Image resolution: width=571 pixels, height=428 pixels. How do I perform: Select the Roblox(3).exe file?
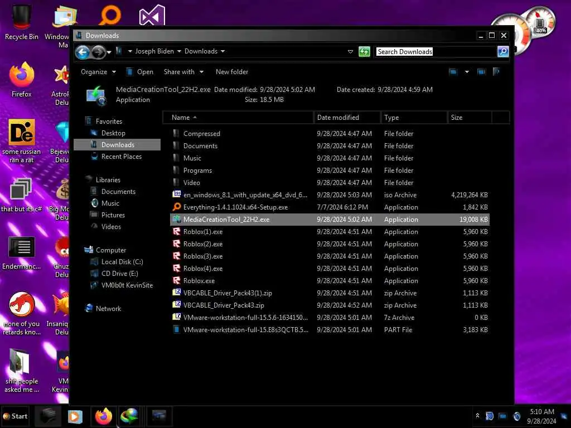[330, 256]
